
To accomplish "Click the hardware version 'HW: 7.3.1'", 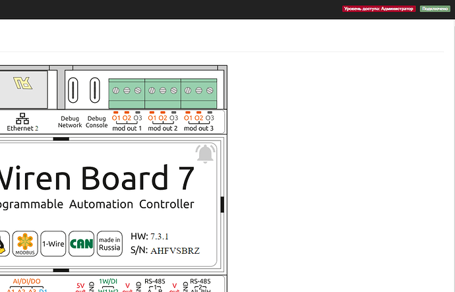I will click(150, 237).
